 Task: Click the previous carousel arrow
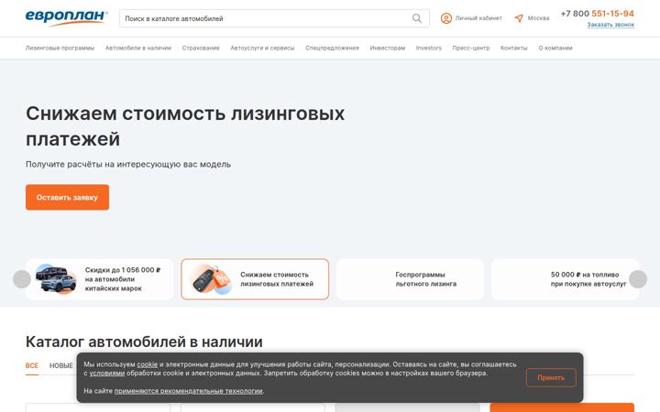(x=22, y=279)
